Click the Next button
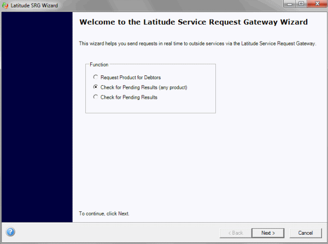 [268, 233]
